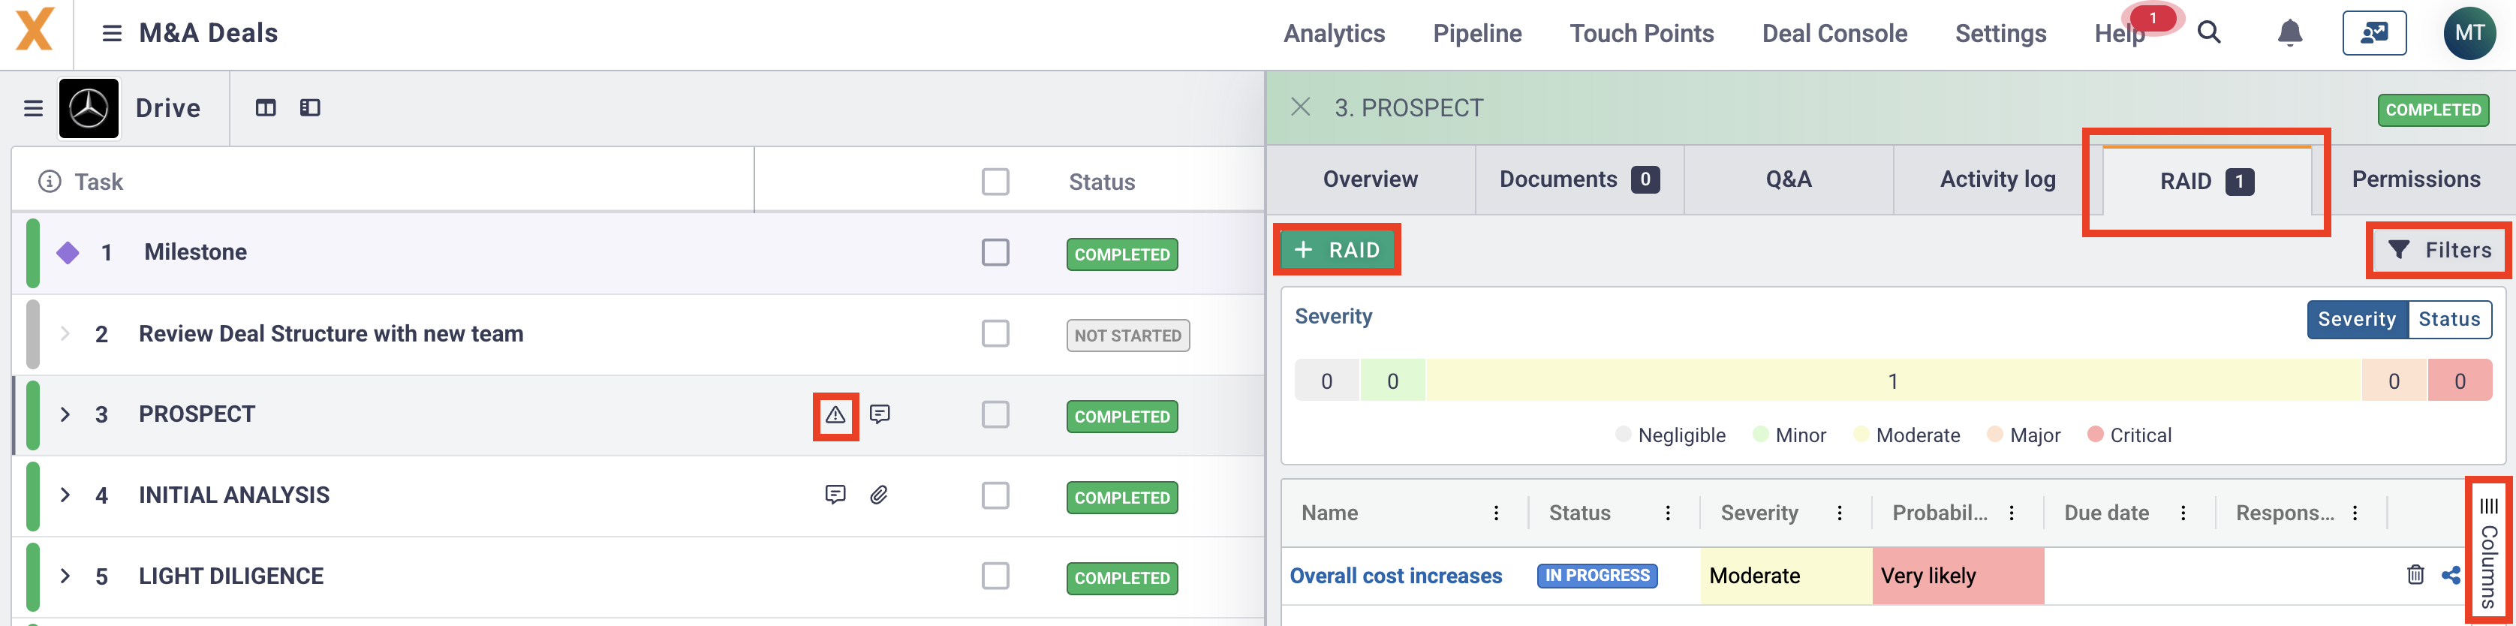This screenshot has height=626, width=2516.
Task: Switch the chart to Status view
Action: 2448,319
